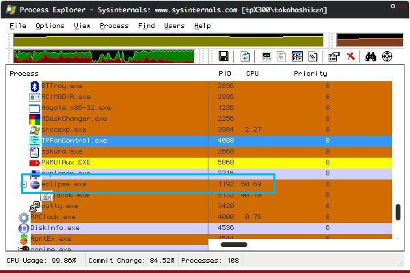Select the DiskInfo.exe process name
410x273 pixels.
pyautogui.click(x=55, y=228)
